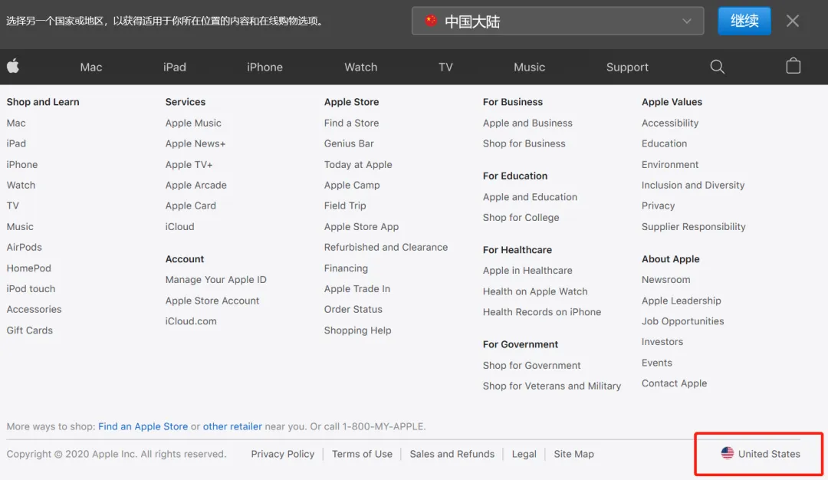Open Apple in Healthcare link
828x480 pixels.
pyautogui.click(x=527, y=271)
